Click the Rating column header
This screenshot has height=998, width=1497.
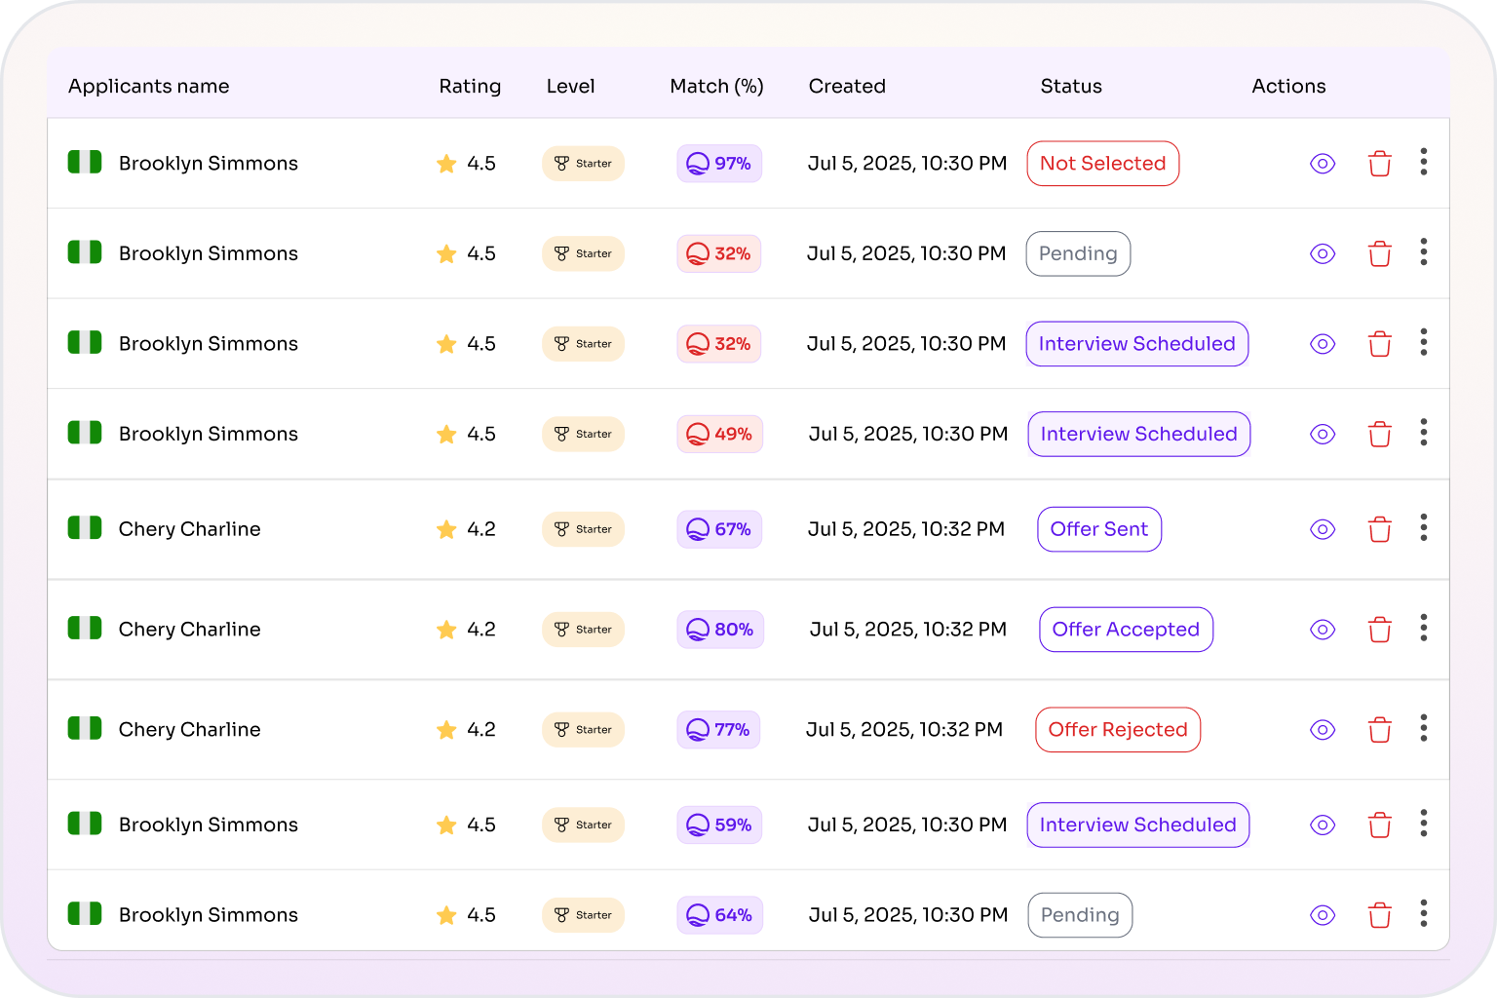coord(470,86)
